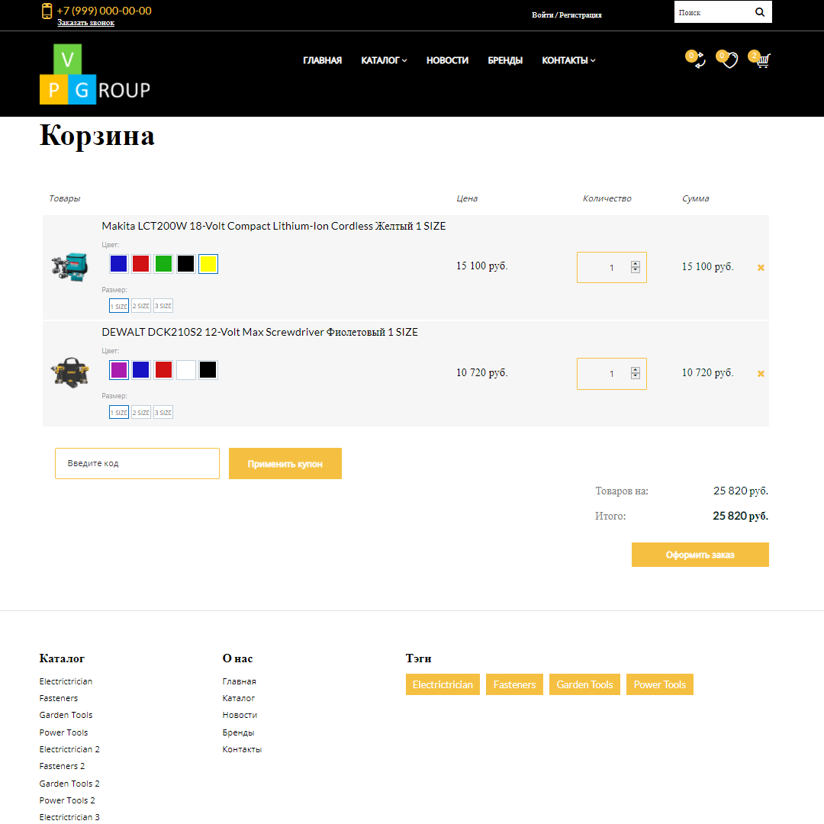Open the БРЕНДЫ menu item

coord(504,60)
